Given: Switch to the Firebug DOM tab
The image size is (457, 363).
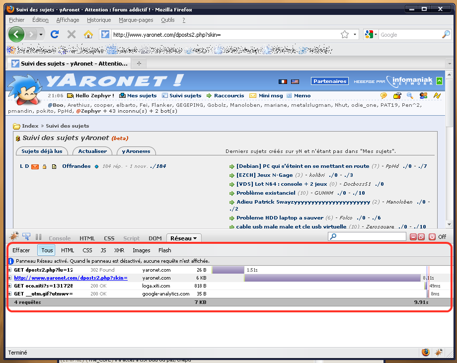Looking at the screenshot, I should point(155,238).
